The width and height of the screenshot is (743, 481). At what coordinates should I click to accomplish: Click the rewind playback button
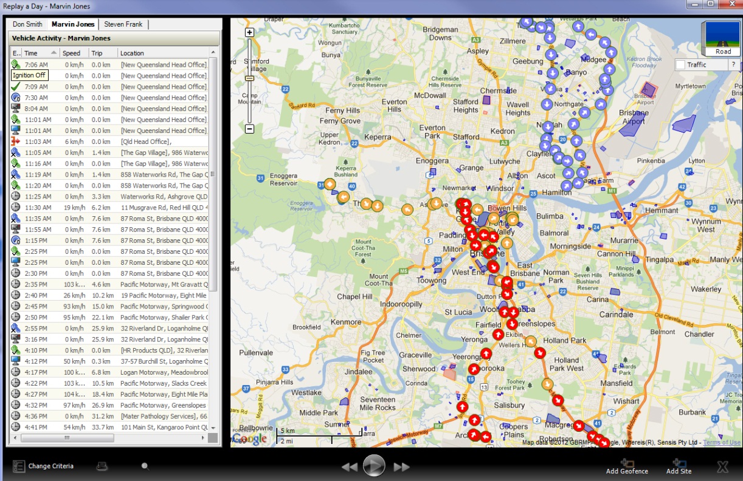(x=349, y=466)
